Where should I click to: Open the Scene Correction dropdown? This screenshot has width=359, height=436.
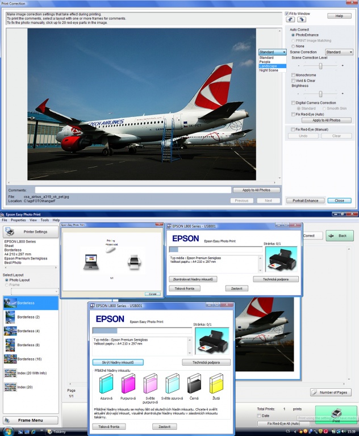click(x=339, y=52)
